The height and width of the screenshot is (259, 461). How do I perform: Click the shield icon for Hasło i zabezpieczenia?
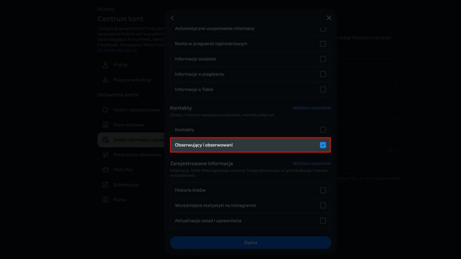[x=105, y=110]
